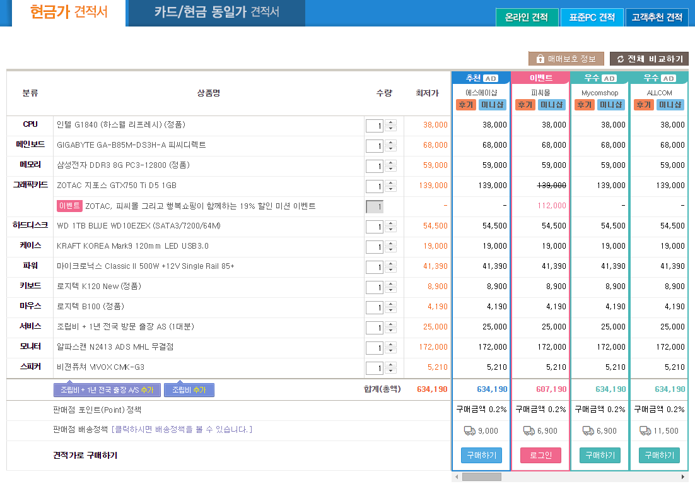Click the 그래픽카드 quantity input field

coord(374,187)
